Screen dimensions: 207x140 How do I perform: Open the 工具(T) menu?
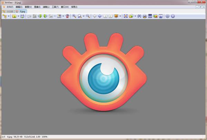point(55,7)
